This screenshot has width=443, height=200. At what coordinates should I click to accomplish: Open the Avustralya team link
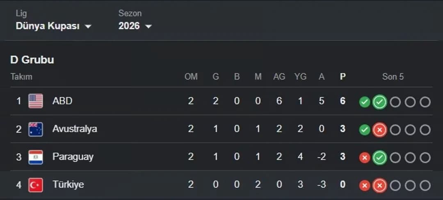click(75, 129)
